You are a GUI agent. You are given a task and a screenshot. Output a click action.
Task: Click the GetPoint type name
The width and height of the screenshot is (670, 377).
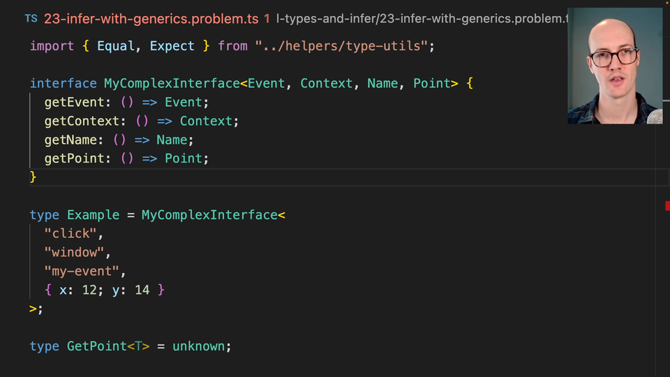96,346
